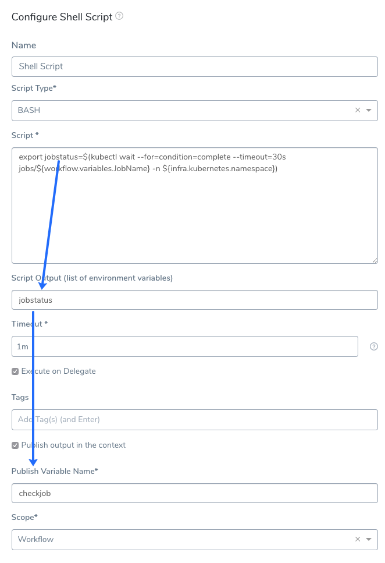
Task: Toggle Publish output in the context checkbox
Action: click(x=15, y=445)
